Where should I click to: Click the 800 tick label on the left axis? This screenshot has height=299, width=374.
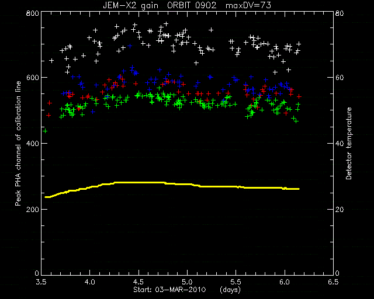(32, 13)
